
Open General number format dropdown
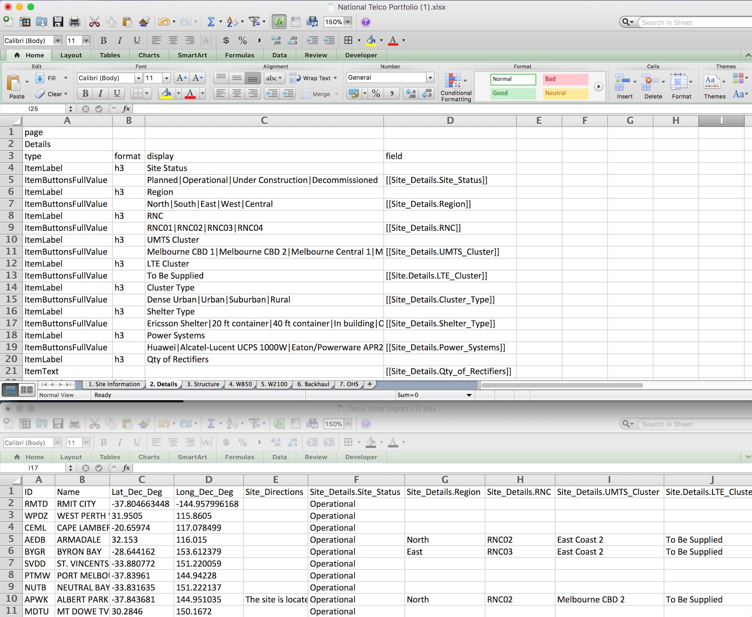(x=430, y=78)
